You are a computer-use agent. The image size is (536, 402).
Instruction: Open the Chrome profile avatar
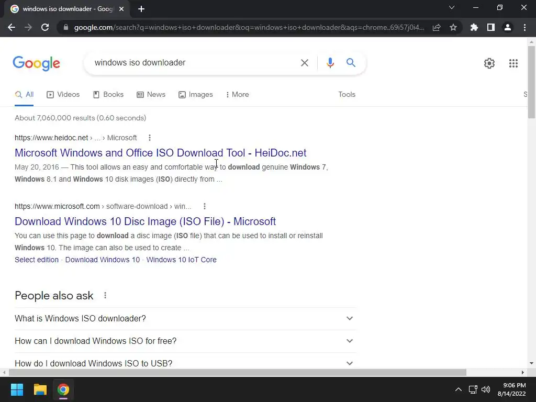508,27
